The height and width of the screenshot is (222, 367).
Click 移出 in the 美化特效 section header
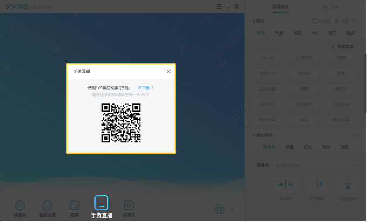[x=356, y=135]
